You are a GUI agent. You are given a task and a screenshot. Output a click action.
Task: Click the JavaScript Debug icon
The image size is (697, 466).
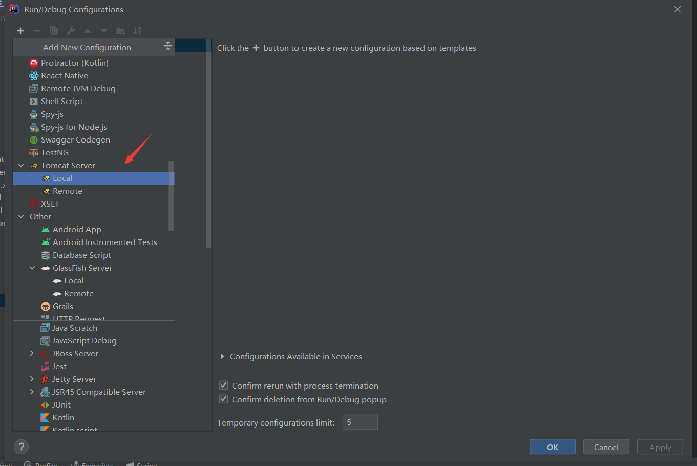point(45,341)
